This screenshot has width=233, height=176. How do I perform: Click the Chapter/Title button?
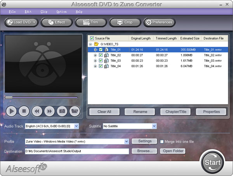[176, 112]
